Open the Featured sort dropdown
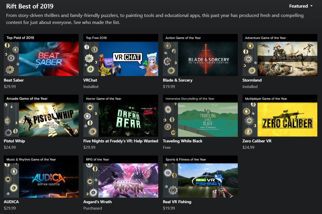 coord(301,6)
